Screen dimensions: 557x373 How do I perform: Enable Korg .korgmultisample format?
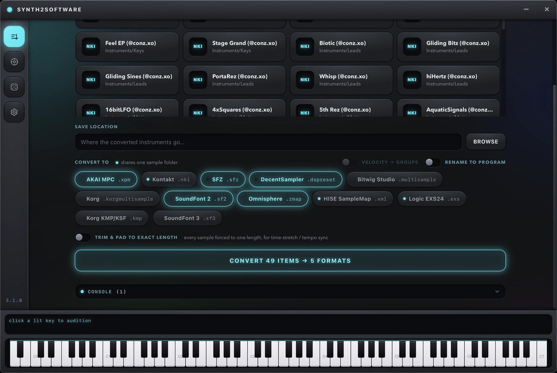click(117, 199)
